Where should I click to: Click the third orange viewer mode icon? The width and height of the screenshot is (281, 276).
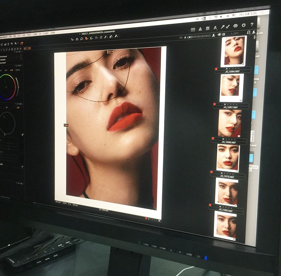[x=30, y=48]
